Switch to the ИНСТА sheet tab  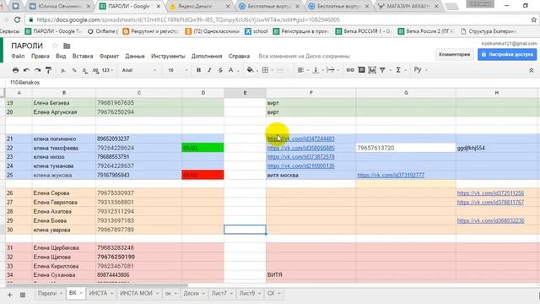[98, 293]
